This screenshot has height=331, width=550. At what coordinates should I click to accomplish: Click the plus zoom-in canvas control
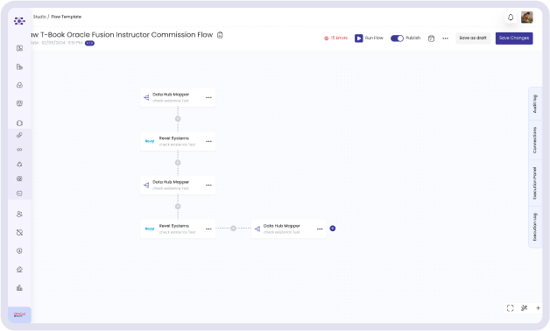point(538,308)
